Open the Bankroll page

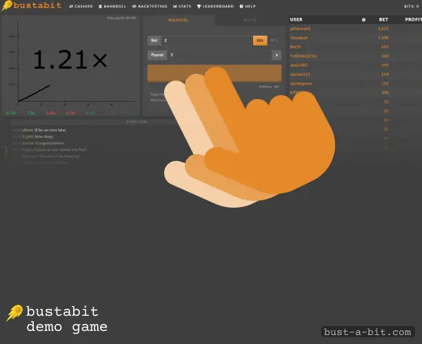(112, 6)
